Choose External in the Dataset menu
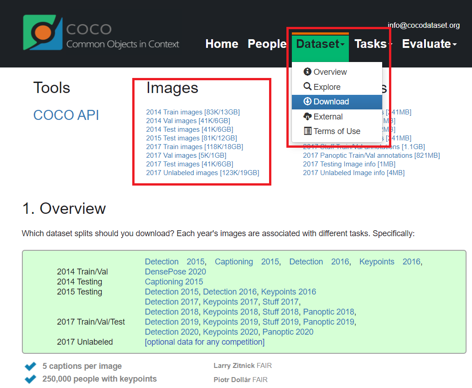Screen dimensions: 472x388 337,116
